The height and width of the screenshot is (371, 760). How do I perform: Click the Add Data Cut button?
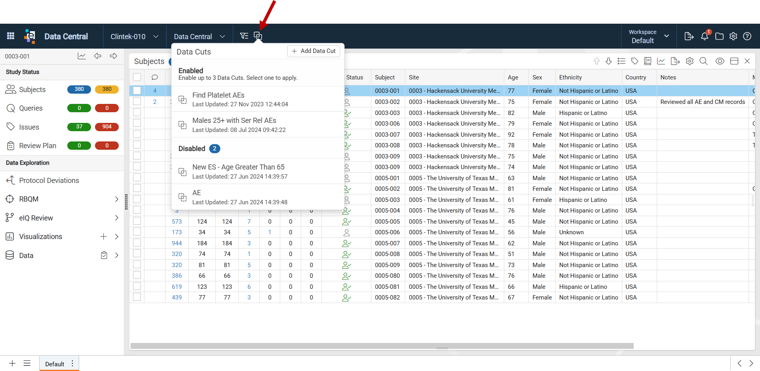pyautogui.click(x=313, y=51)
